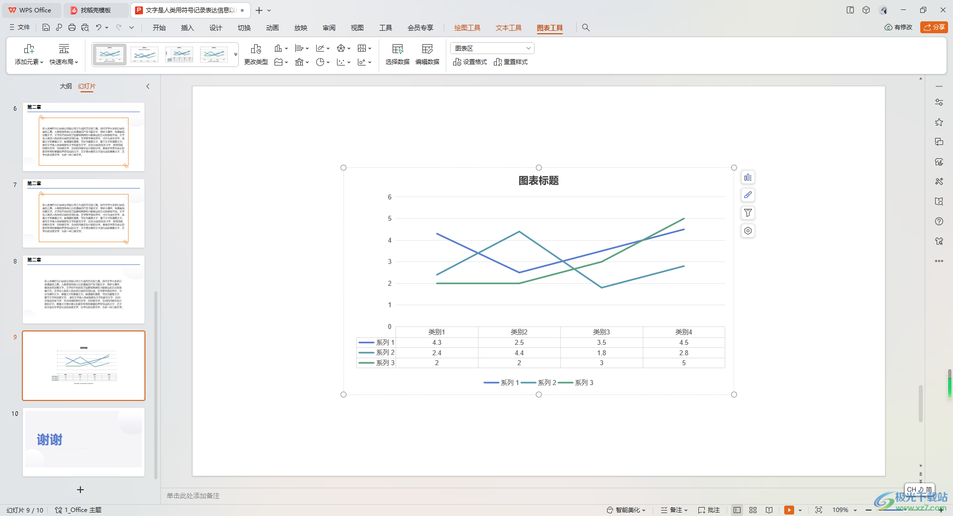
Task: Switch to reading view icon
Action: (769, 510)
